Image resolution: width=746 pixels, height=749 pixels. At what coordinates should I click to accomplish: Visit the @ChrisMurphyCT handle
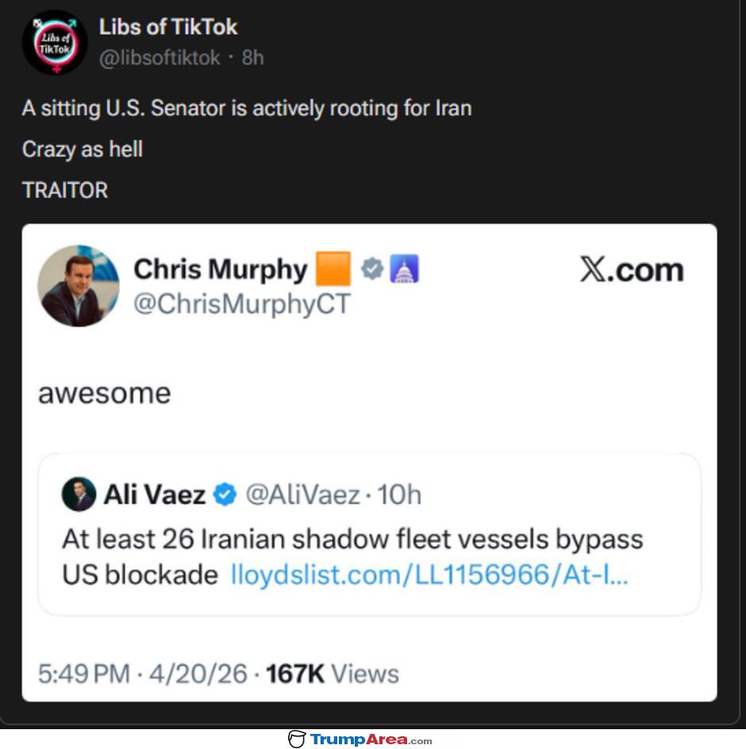click(x=241, y=305)
